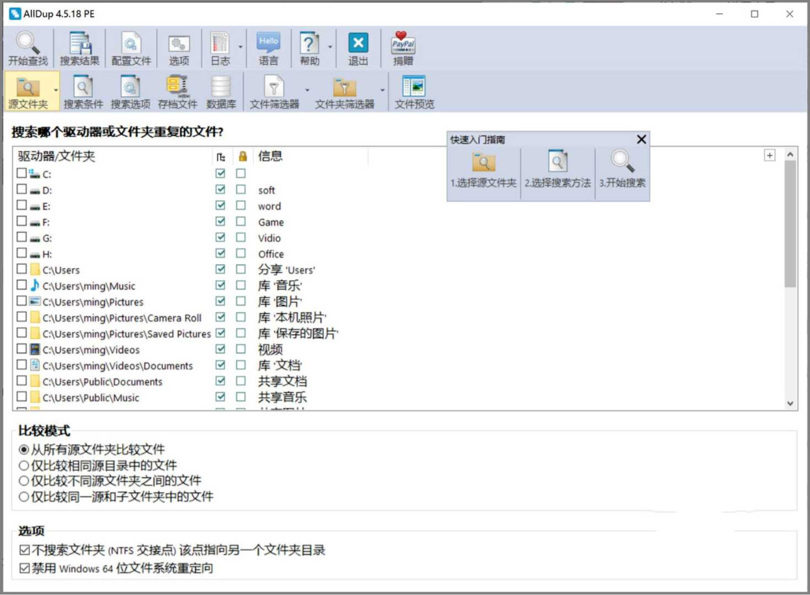Click the 开始查找 magnifier toolbar icon
Image resolution: width=810 pixels, height=595 pixels.
pos(27,49)
